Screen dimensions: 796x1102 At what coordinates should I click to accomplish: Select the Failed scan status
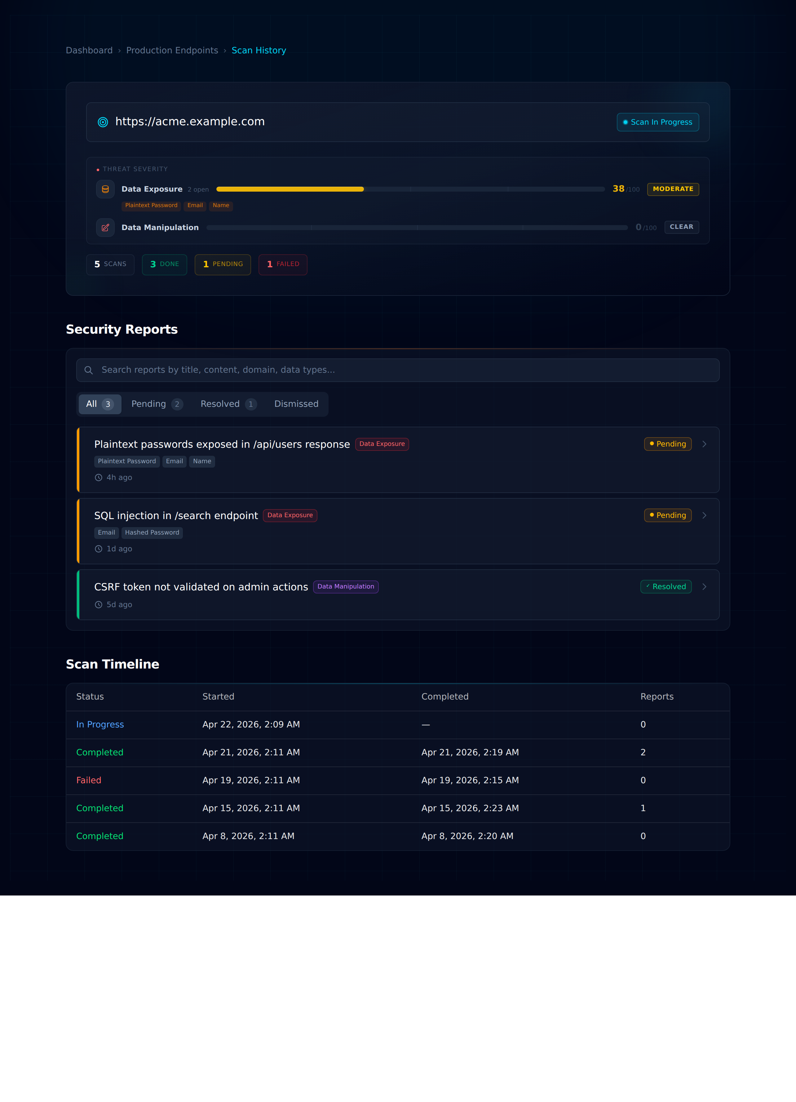(89, 780)
